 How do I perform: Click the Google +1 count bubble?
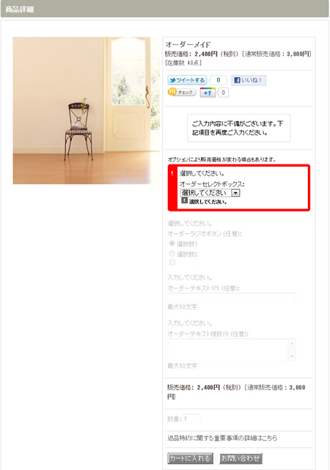click(223, 93)
